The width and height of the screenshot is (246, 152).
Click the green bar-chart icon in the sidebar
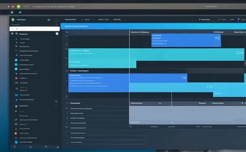[16, 83]
